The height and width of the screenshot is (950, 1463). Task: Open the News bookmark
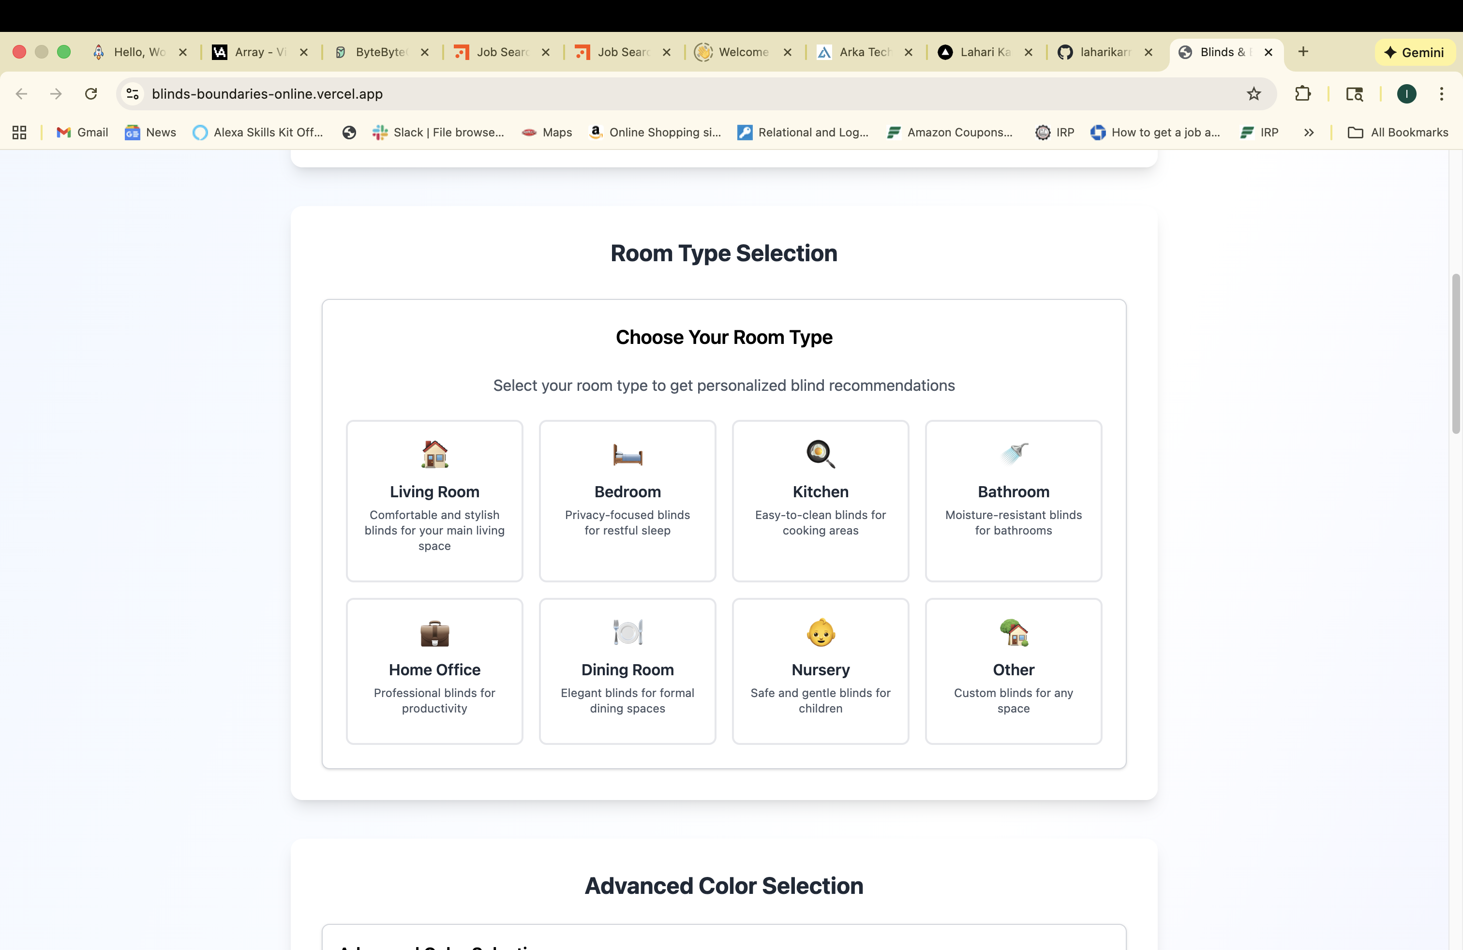coord(150,132)
